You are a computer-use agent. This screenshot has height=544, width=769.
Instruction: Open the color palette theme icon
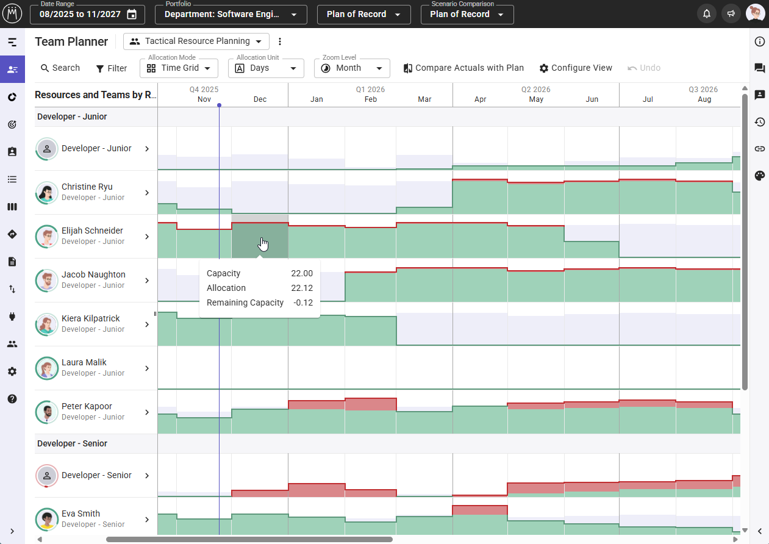tap(759, 176)
